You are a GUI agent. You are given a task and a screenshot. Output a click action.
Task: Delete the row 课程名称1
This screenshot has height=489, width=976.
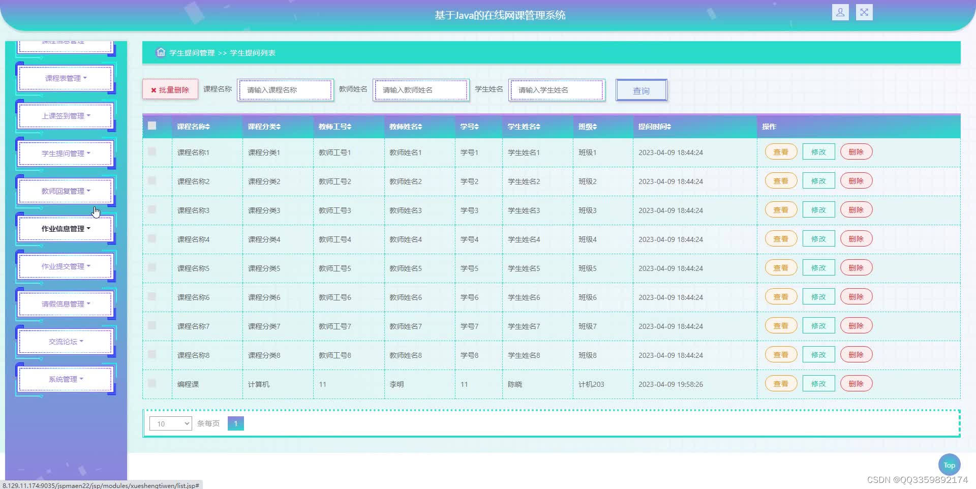pos(856,152)
